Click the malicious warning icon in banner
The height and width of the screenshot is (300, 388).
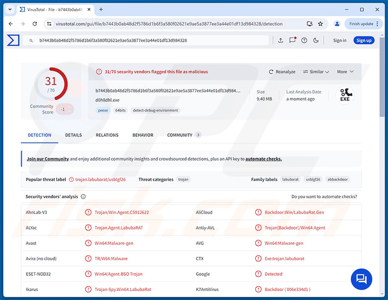pyautogui.click(x=99, y=72)
